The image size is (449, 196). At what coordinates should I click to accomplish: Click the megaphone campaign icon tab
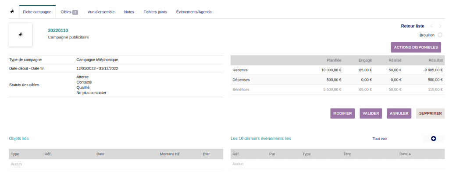(x=12, y=12)
